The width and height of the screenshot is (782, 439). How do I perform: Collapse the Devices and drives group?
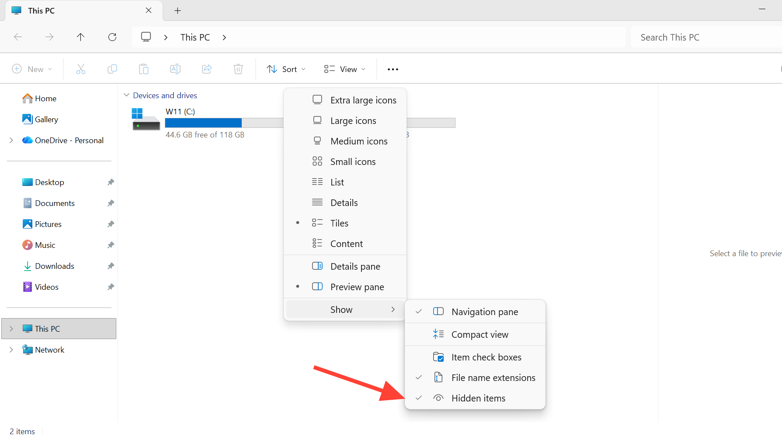pyautogui.click(x=127, y=95)
